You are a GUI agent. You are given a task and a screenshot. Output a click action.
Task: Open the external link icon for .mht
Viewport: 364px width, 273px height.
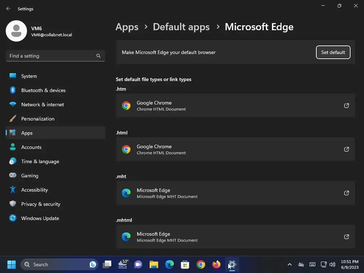pyautogui.click(x=346, y=193)
